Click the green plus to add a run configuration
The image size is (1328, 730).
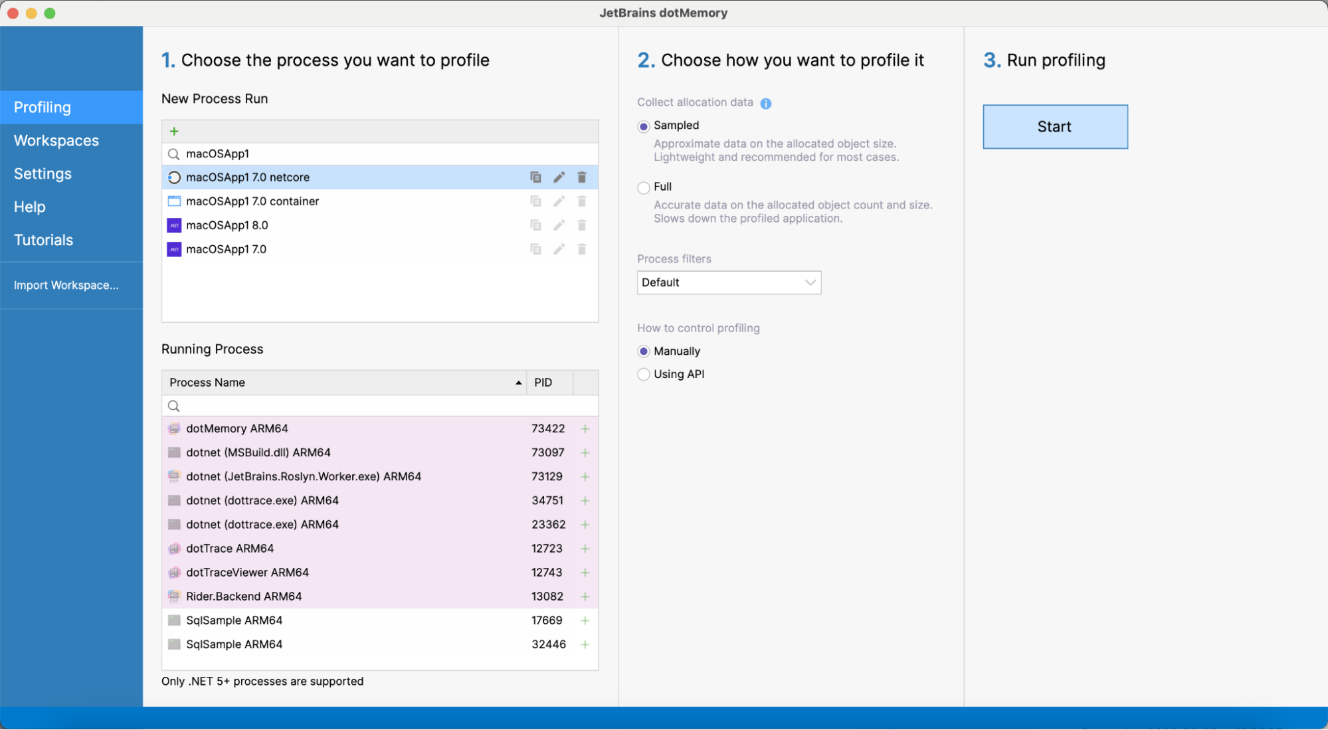[x=174, y=132]
